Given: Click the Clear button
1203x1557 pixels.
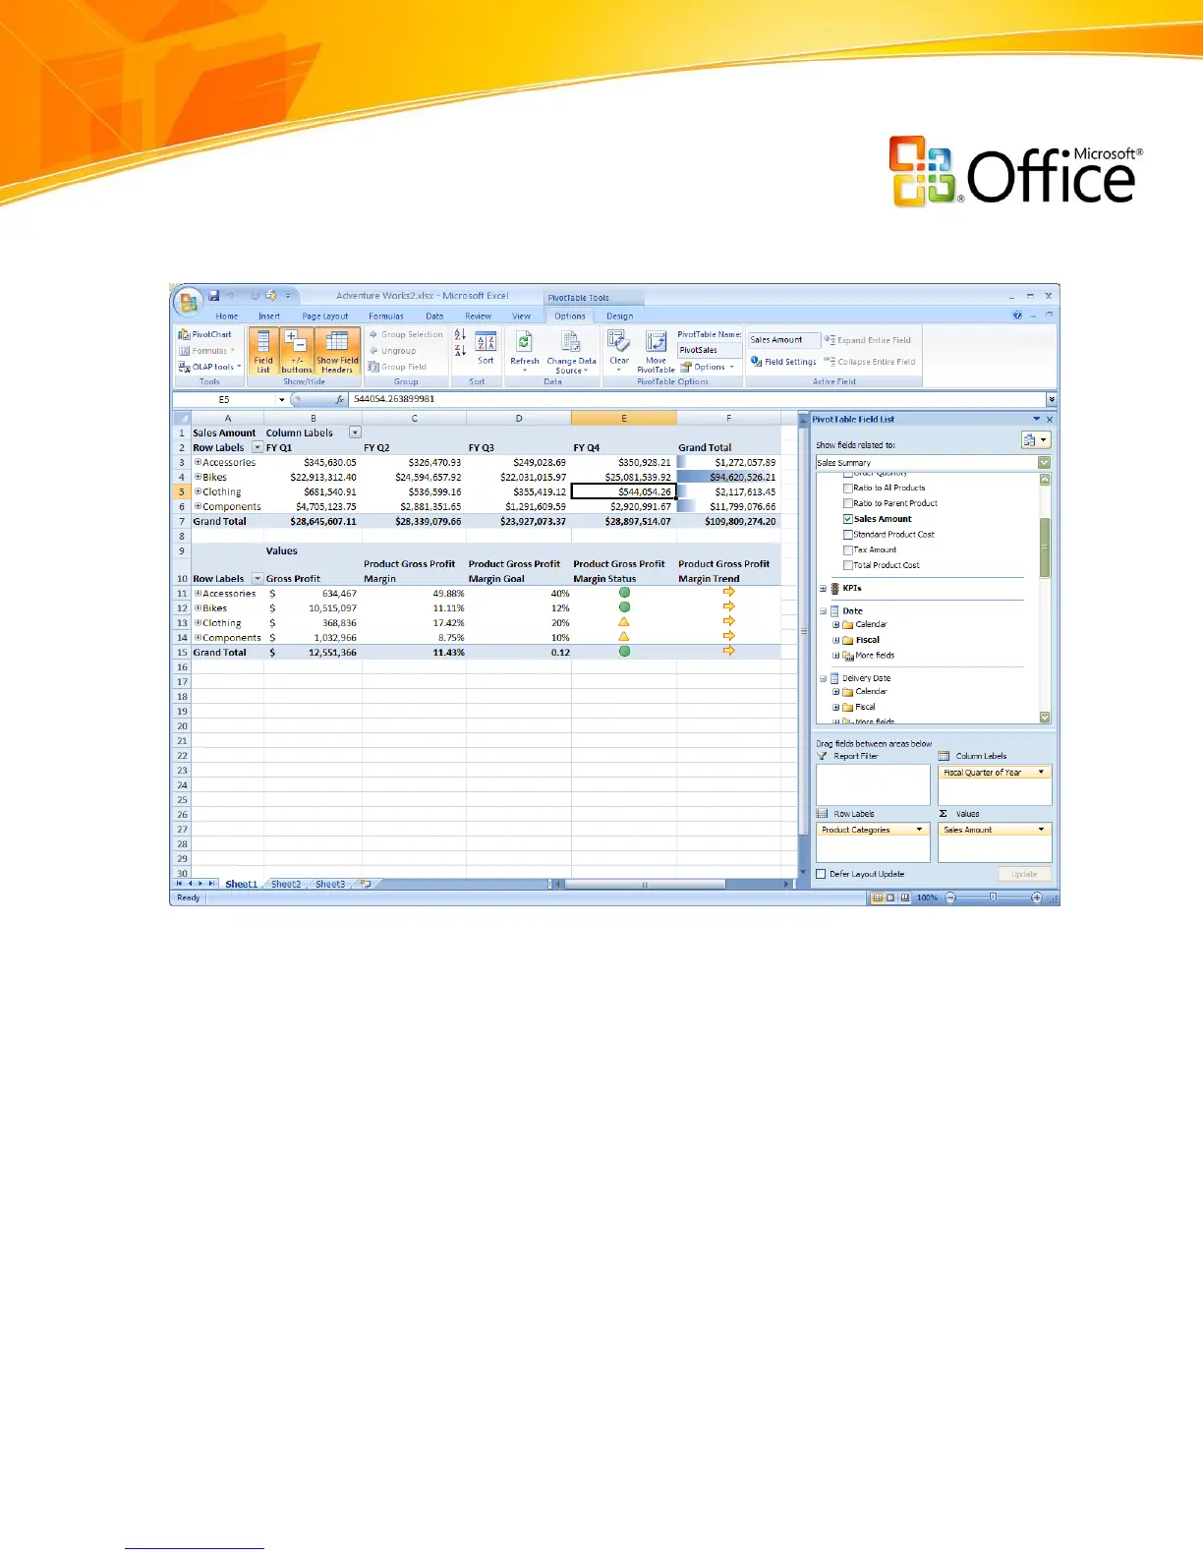Looking at the screenshot, I should (x=618, y=351).
